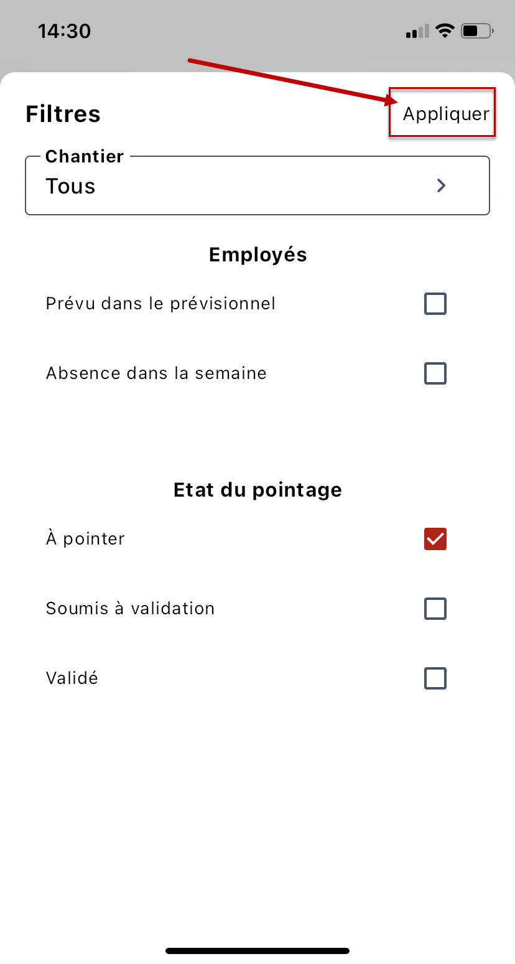Viewport: 515px width, 964px height.
Task: Select the Soumis à validation label
Action: pyautogui.click(x=130, y=609)
